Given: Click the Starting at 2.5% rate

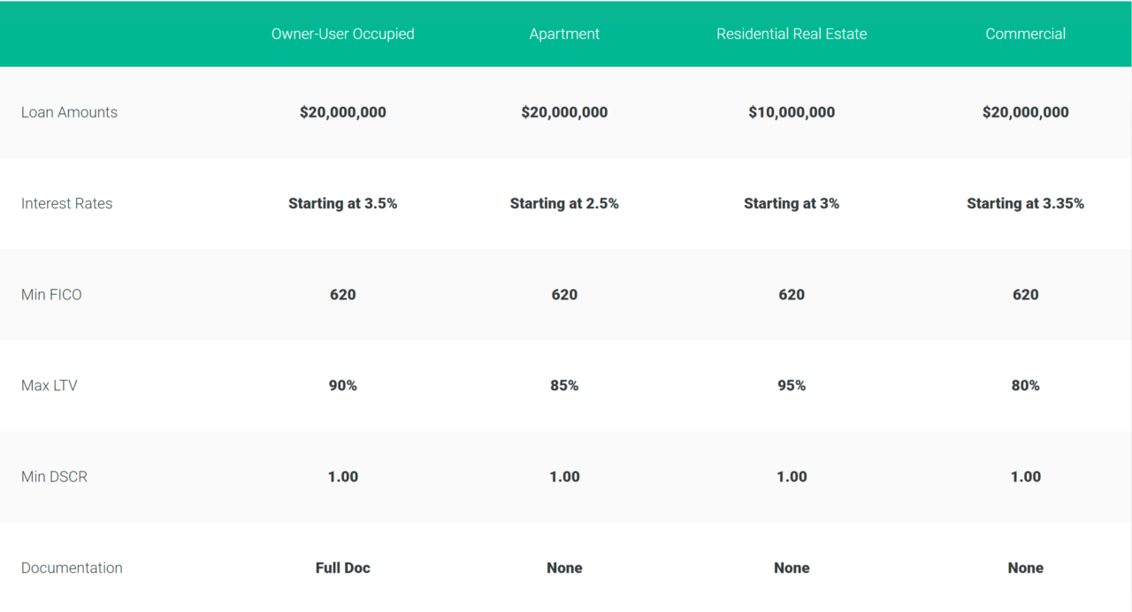Looking at the screenshot, I should click(x=564, y=203).
